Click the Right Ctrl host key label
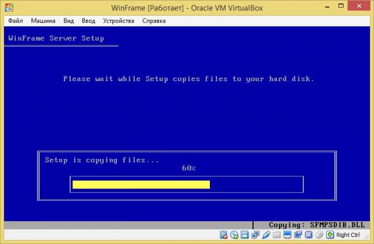 [x=348, y=235]
